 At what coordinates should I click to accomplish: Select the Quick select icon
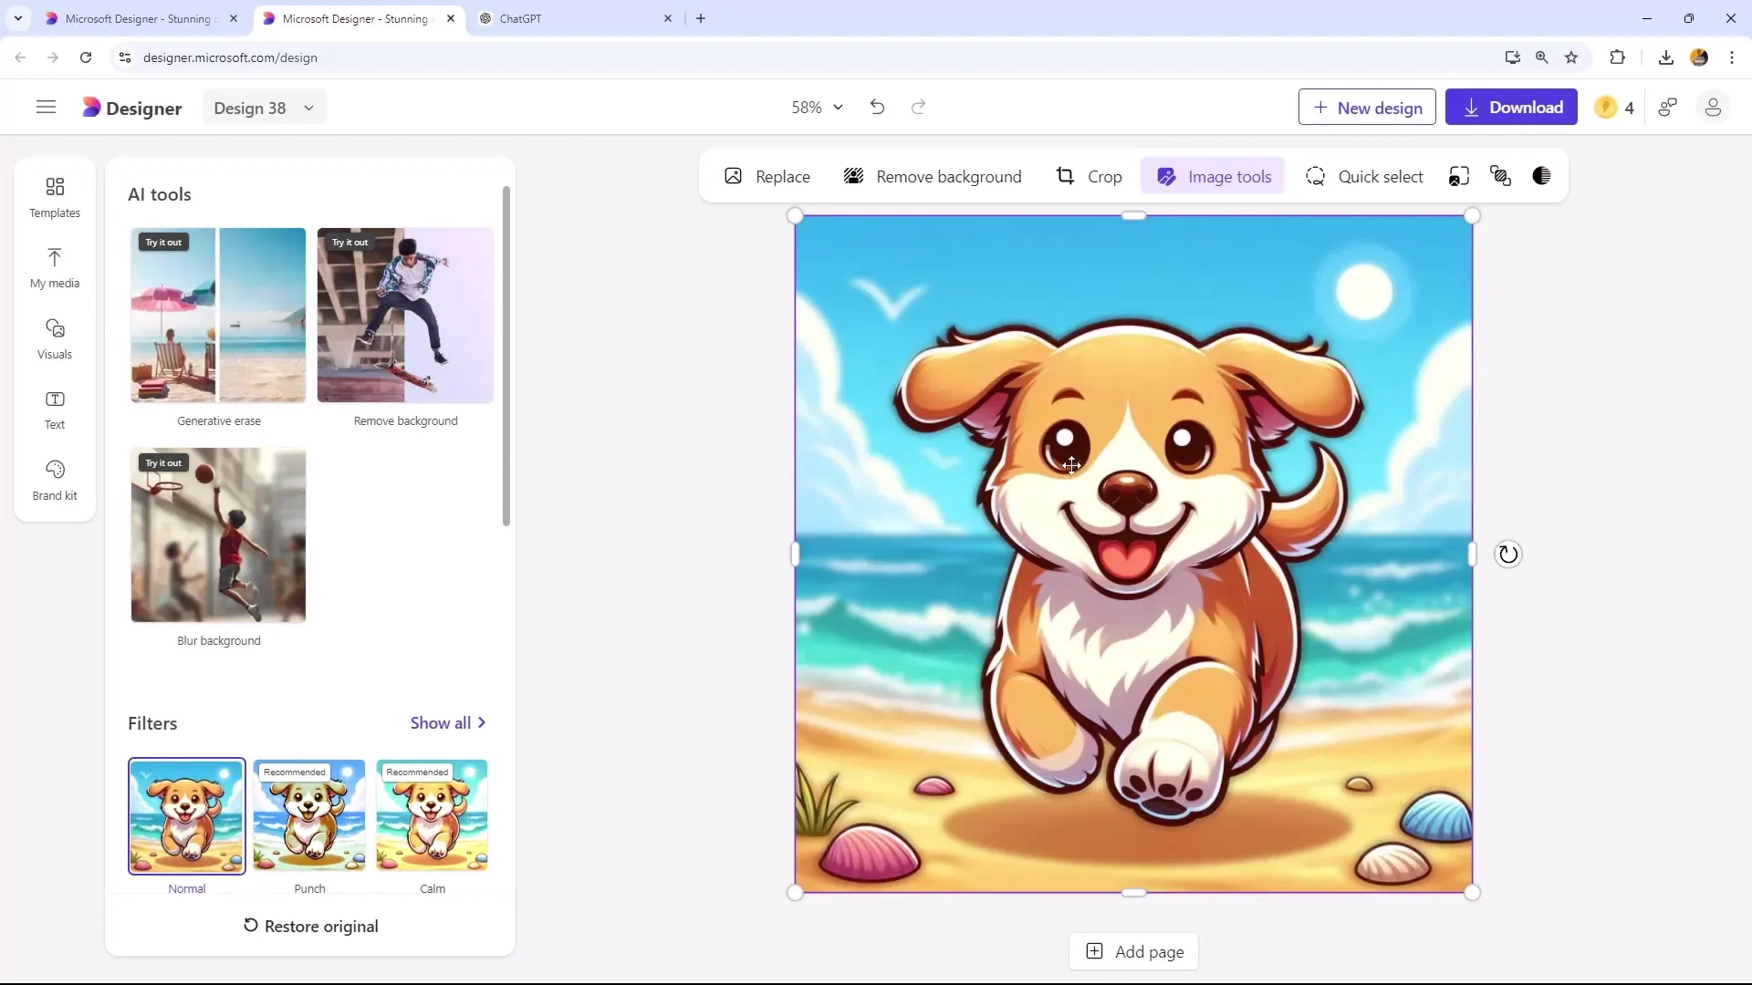(1315, 176)
